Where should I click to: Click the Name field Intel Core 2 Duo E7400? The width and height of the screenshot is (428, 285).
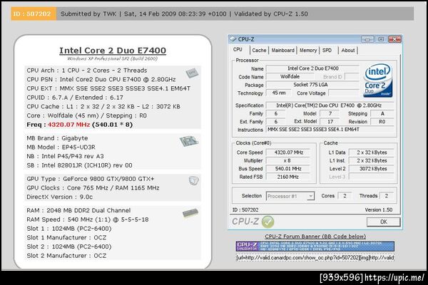click(313, 68)
